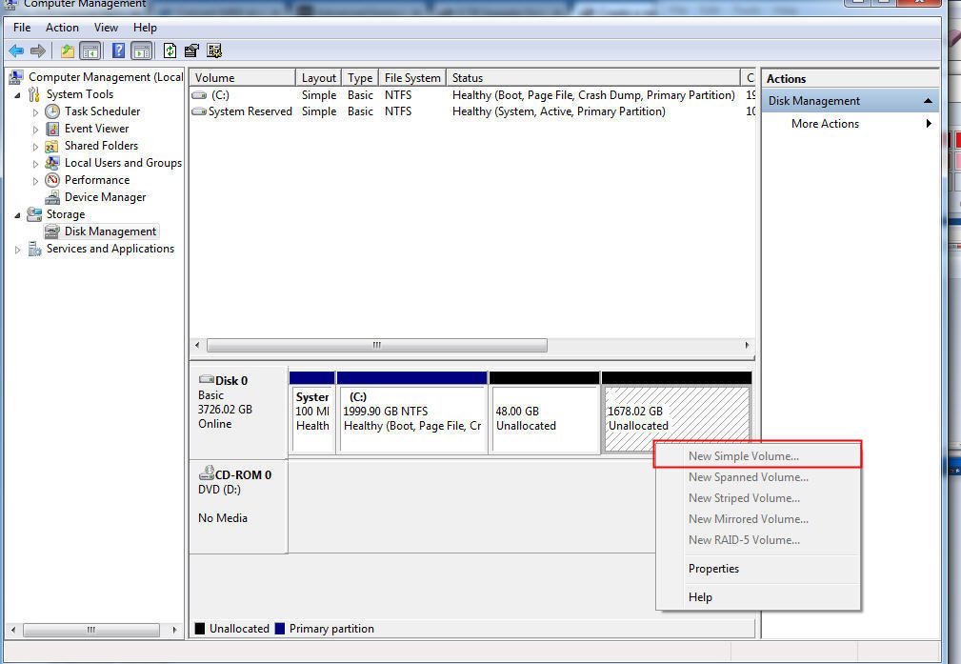The height and width of the screenshot is (664, 961).
Task: Open the More Actions submenu arrow
Action: tap(929, 123)
